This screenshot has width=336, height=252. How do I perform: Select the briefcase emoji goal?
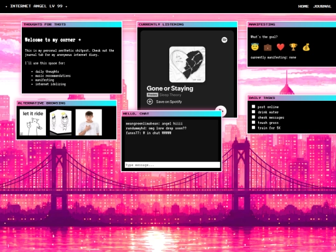pos(268,47)
